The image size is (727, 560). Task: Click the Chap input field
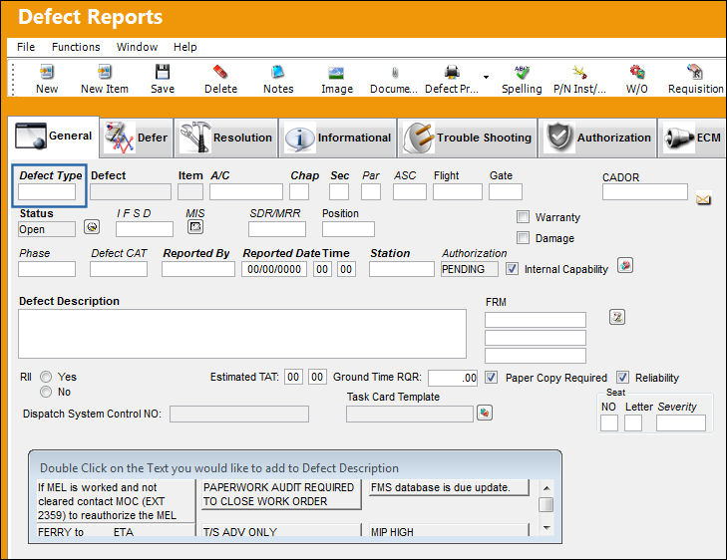(299, 191)
